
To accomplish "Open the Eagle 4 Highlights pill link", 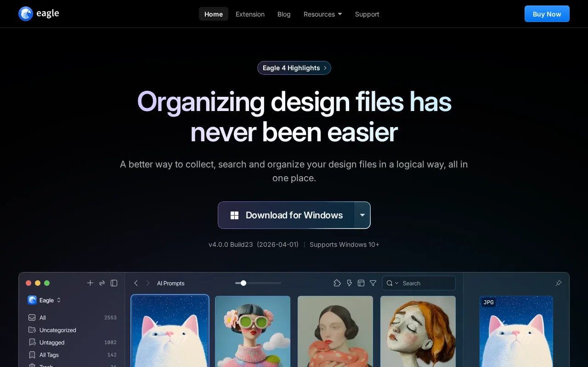I will pos(294,68).
